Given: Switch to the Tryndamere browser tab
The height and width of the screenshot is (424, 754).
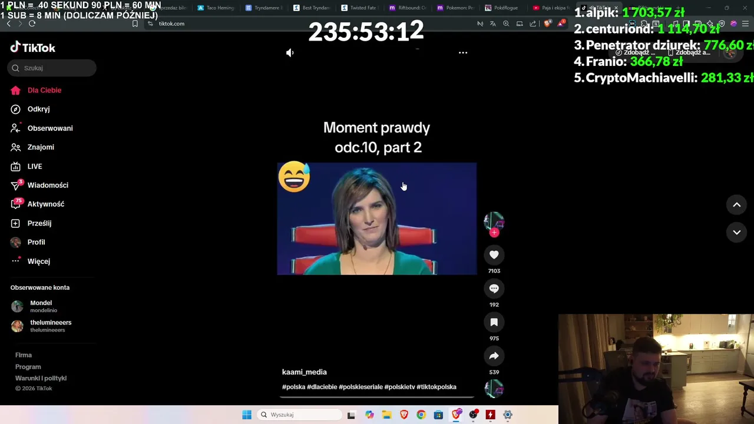Looking at the screenshot, I should tap(264, 8).
